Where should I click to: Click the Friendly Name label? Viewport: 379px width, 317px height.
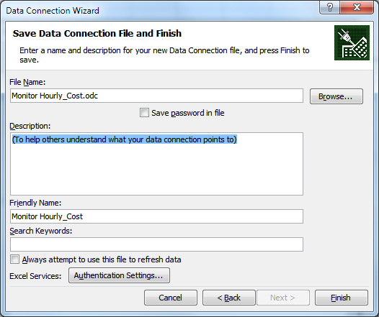(x=35, y=203)
